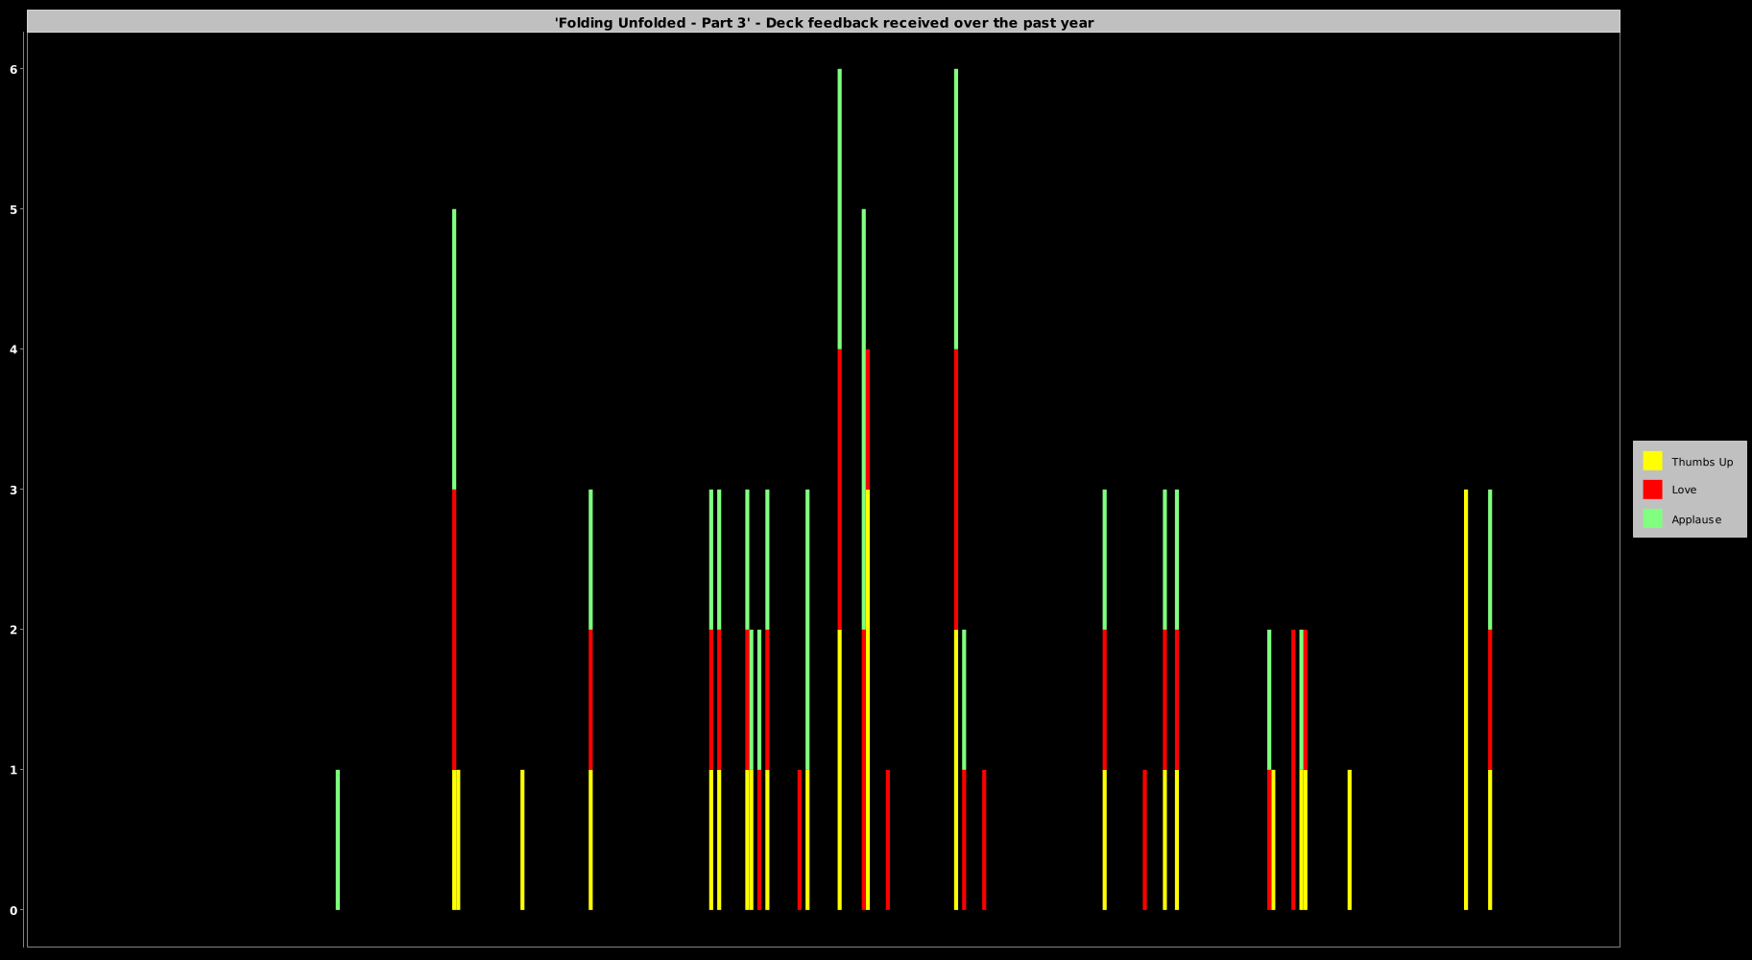This screenshot has height=960, width=1752.
Task: Click the lone short green bar at far left
Action: click(338, 840)
